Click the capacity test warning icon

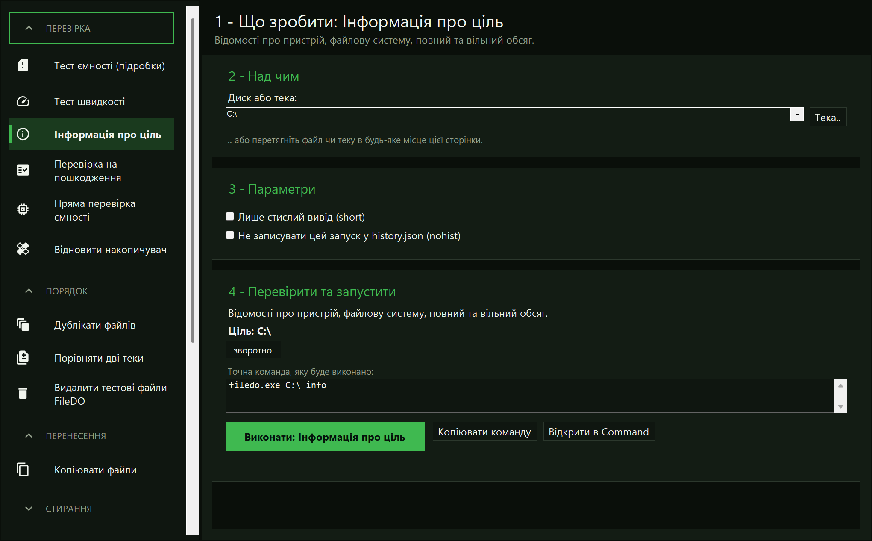(23, 65)
